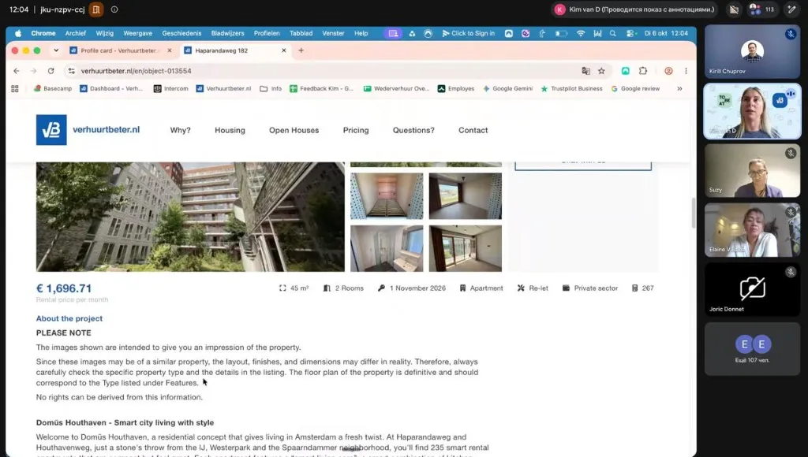Click the orange door icon beside meeting code
The width and height of the screenshot is (808, 457).
click(x=95, y=9)
